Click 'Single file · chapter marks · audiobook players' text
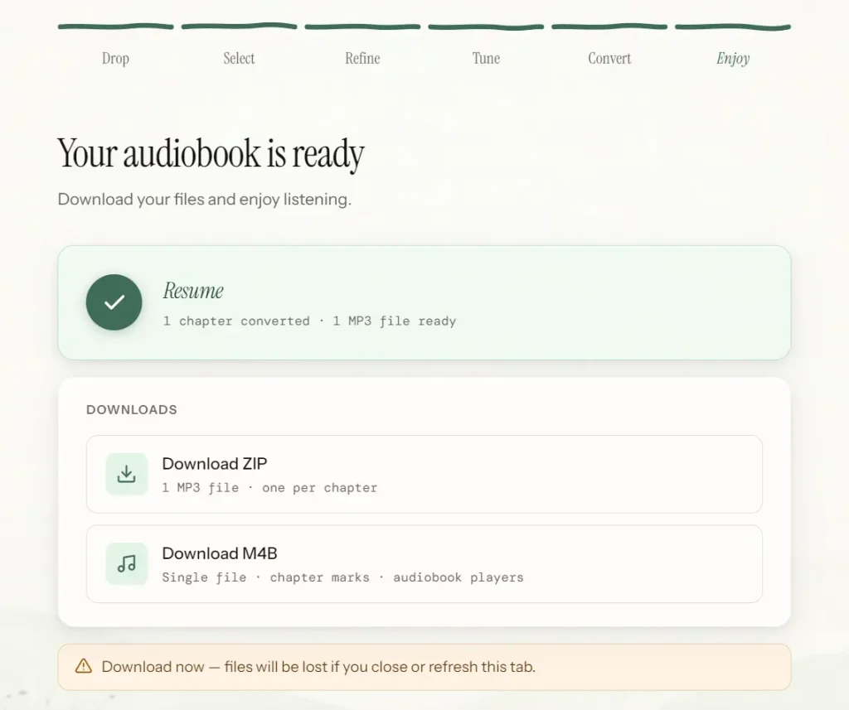Viewport: 849px width, 710px height. click(342, 577)
